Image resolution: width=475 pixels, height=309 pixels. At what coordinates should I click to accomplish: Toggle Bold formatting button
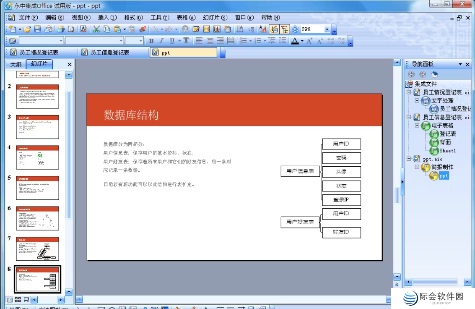click(x=151, y=41)
